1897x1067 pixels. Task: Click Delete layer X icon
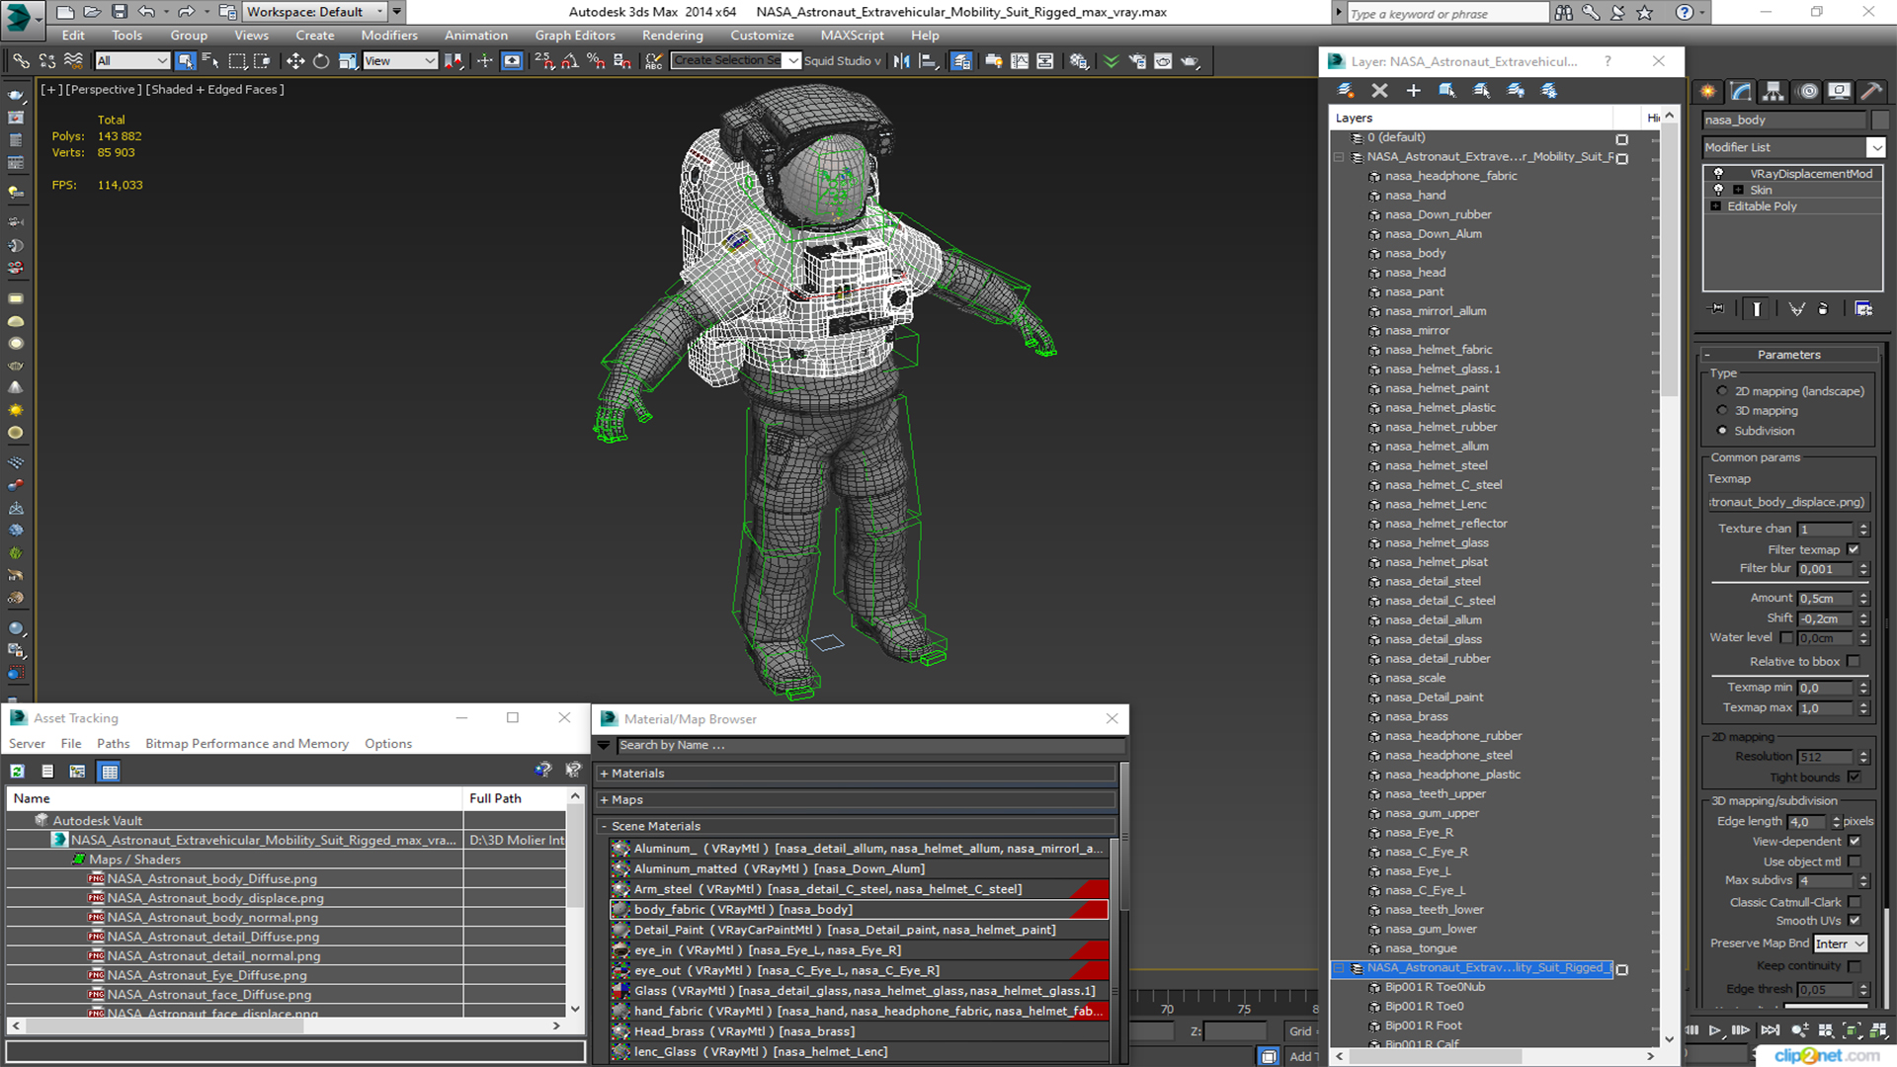point(1380,91)
